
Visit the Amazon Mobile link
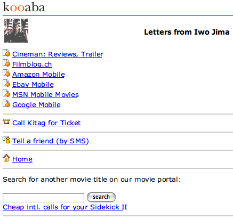tap(38, 74)
